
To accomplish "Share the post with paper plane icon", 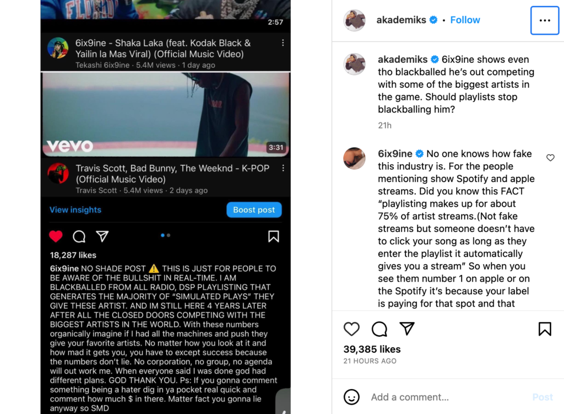I will [x=407, y=329].
